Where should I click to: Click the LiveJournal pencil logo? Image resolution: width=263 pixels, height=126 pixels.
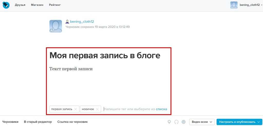(x=6, y=5)
